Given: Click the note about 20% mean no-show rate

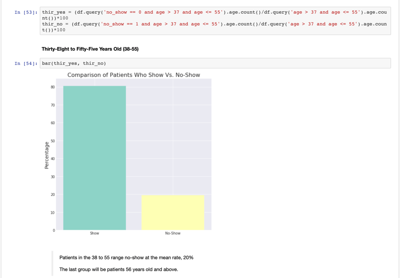Looking at the screenshot, I should pyautogui.click(x=126, y=258).
